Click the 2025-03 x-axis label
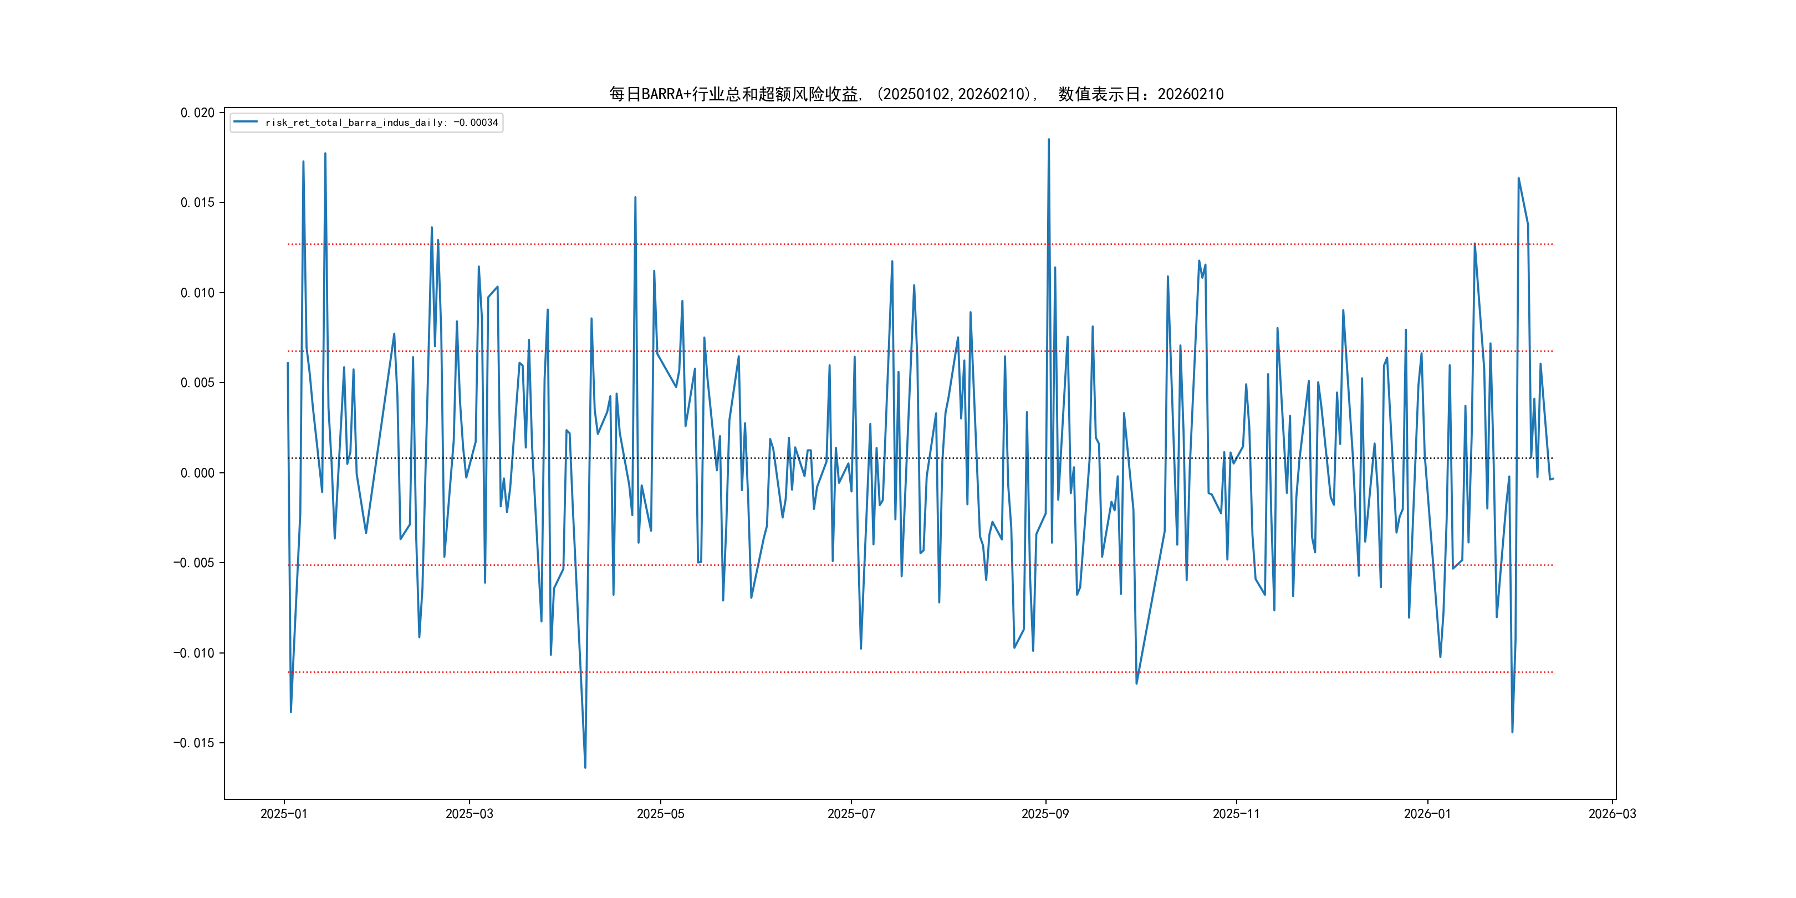The width and height of the screenshot is (1796, 898). tap(469, 814)
